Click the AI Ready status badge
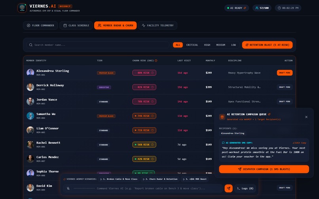Image resolution: width=319 pixels, height=199 pixels. (237, 8)
